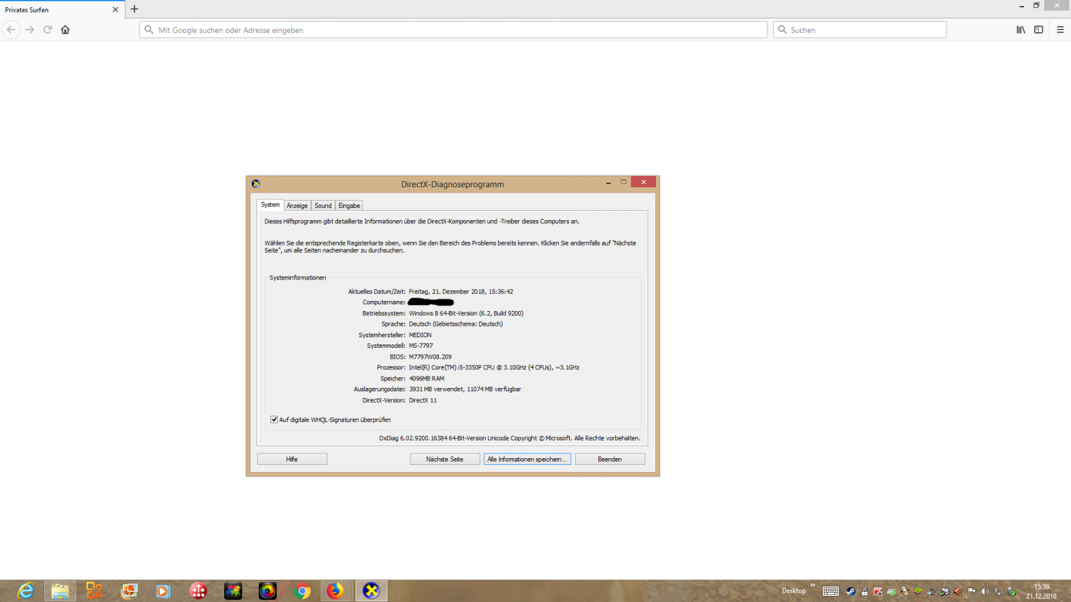This screenshot has height=602, width=1071.
Task: Open Internet Explorer from the taskbar
Action: [25, 591]
